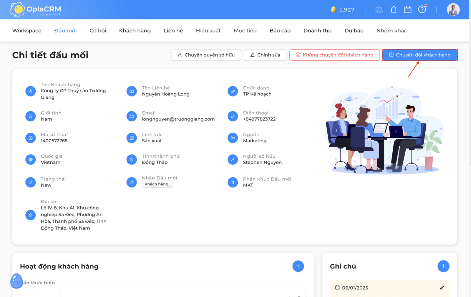Image resolution: width=471 pixels, height=297 pixels.
Task: Click the Lĩnh vực industry icon
Action: click(x=132, y=138)
